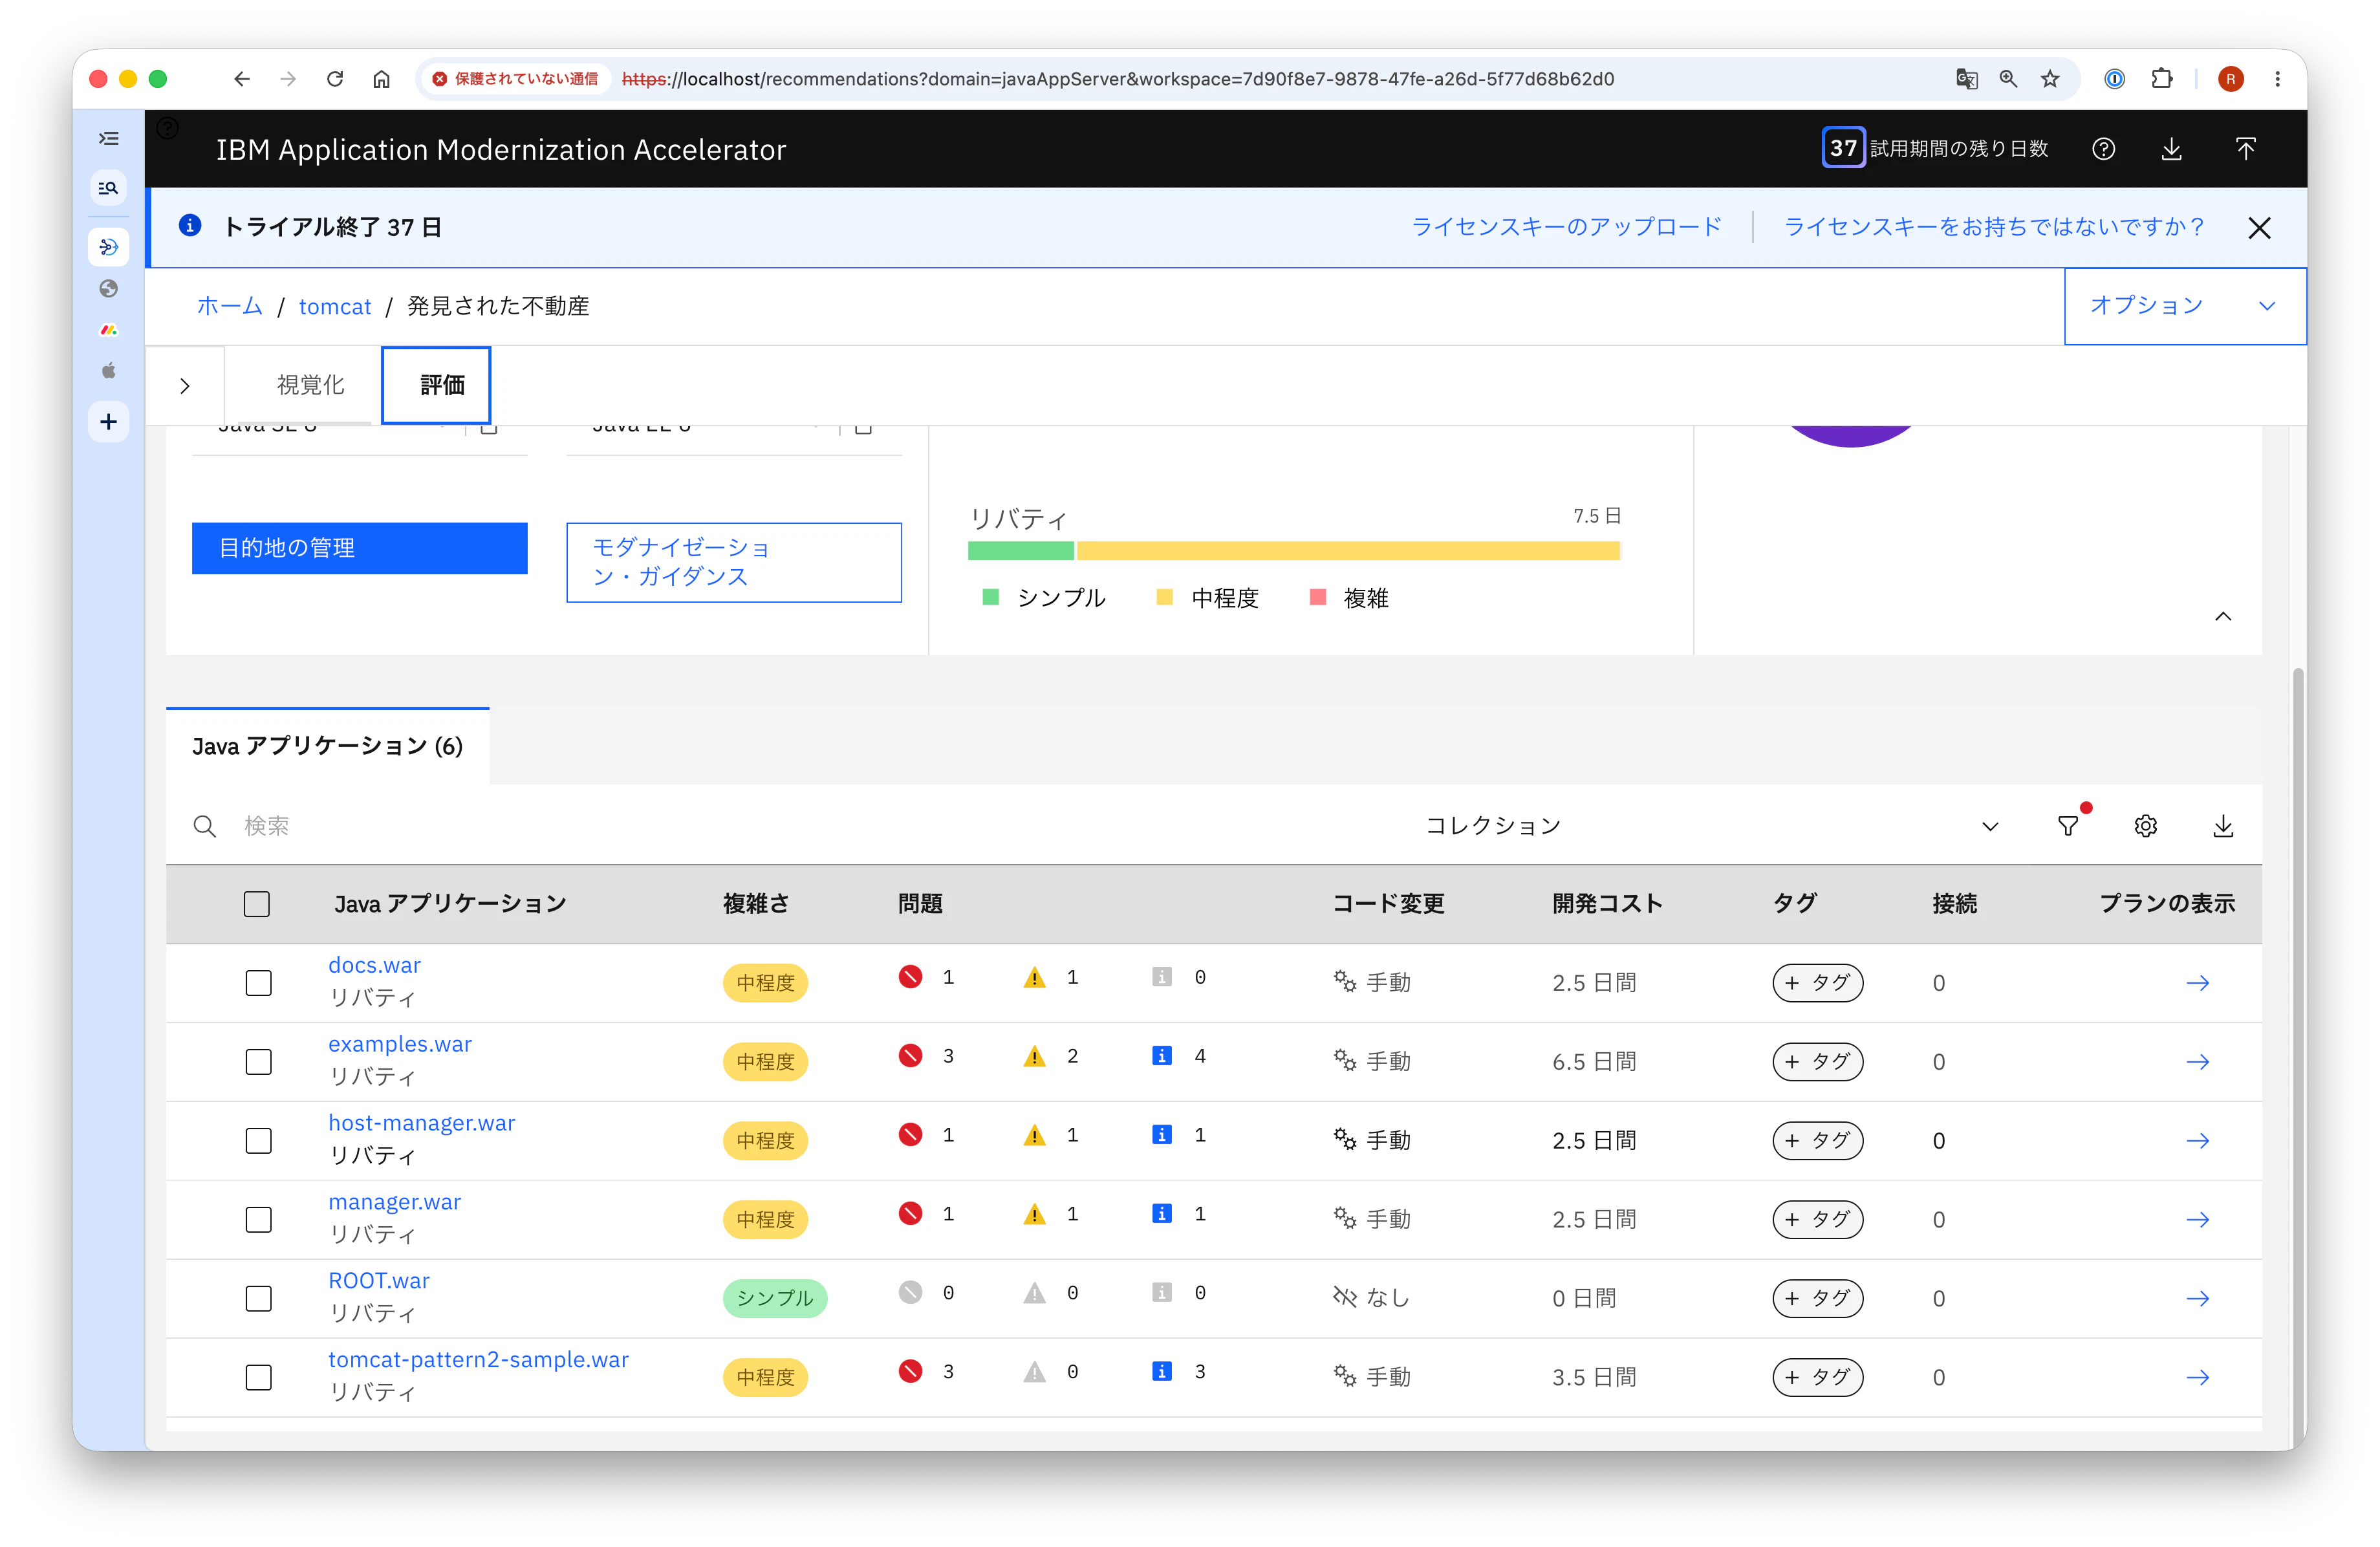This screenshot has width=2380, height=1547.
Task: Open tomcat breadcrumb link
Action: pyautogui.click(x=335, y=306)
